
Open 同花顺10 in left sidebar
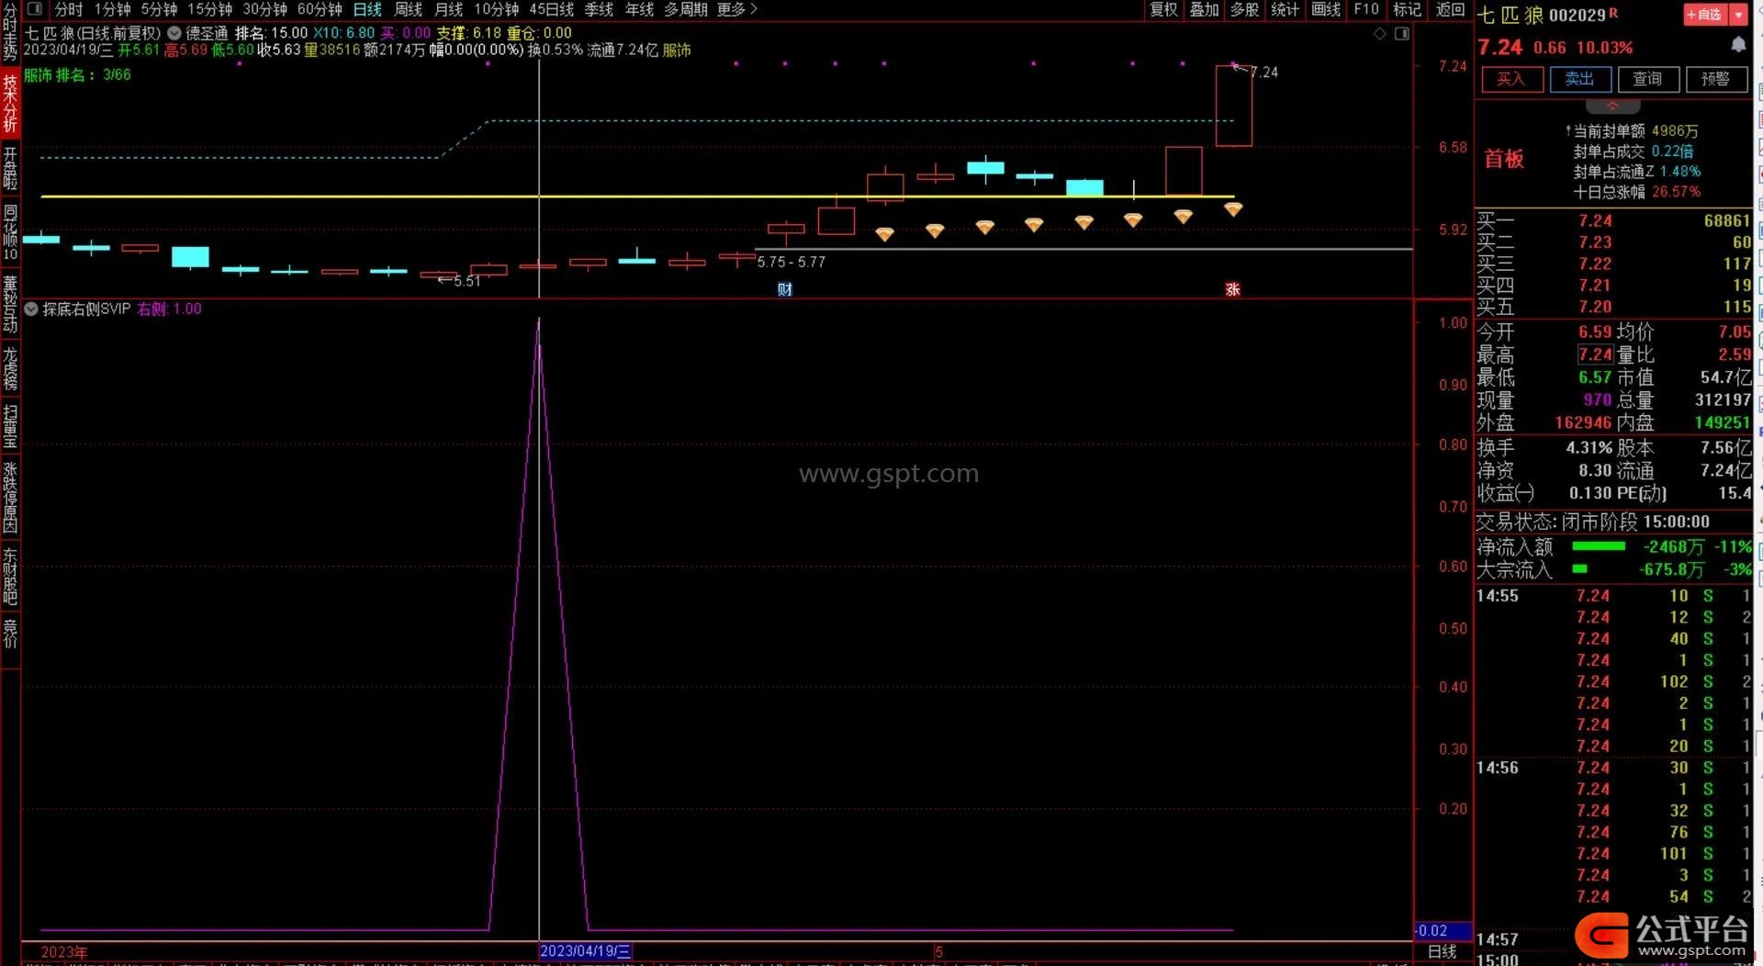[x=10, y=233]
